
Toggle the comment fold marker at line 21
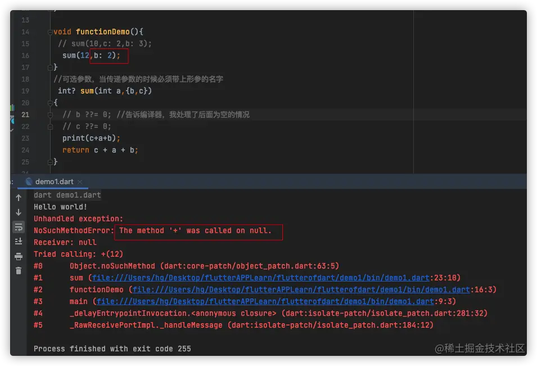[50, 115]
